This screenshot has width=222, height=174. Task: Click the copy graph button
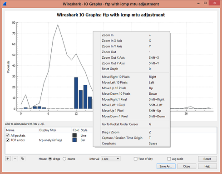point(22,159)
